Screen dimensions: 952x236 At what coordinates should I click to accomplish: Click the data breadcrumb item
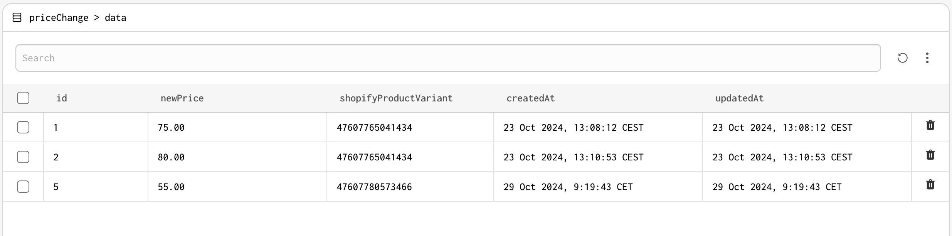[x=115, y=18]
